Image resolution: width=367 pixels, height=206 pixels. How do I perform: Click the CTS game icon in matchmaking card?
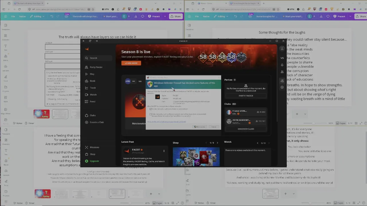[128, 81]
